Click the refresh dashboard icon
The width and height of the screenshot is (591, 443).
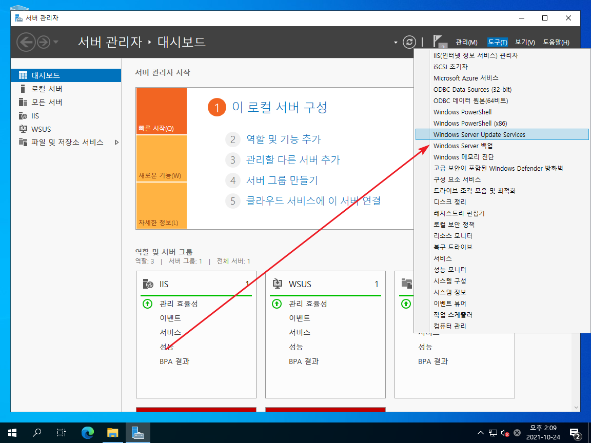click(x=409, y=42)
